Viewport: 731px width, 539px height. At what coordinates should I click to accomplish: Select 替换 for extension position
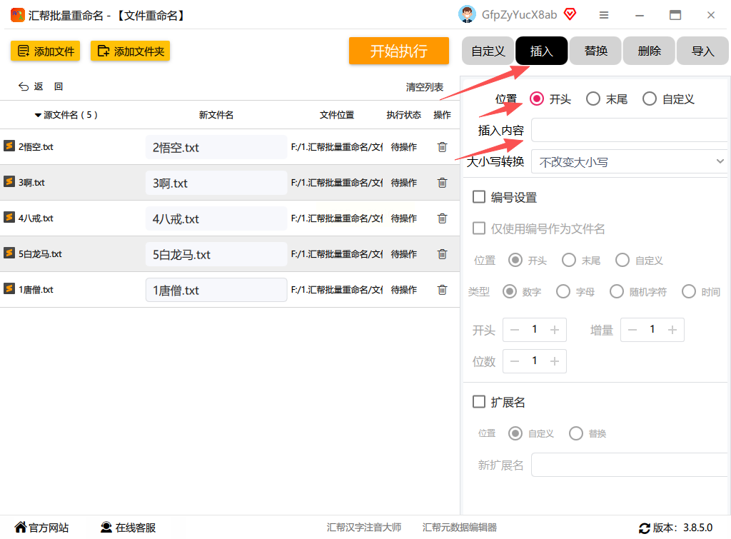point(576,433)
